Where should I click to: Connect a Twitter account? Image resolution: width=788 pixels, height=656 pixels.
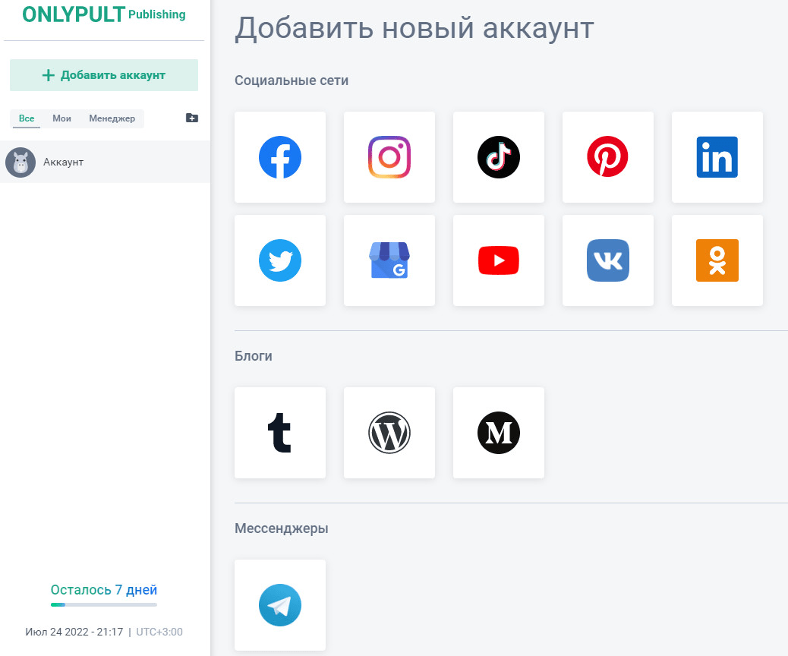click(280, 260)
